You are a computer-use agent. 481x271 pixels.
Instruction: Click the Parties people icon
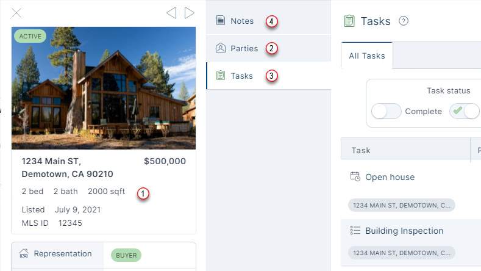coord(220,48)
